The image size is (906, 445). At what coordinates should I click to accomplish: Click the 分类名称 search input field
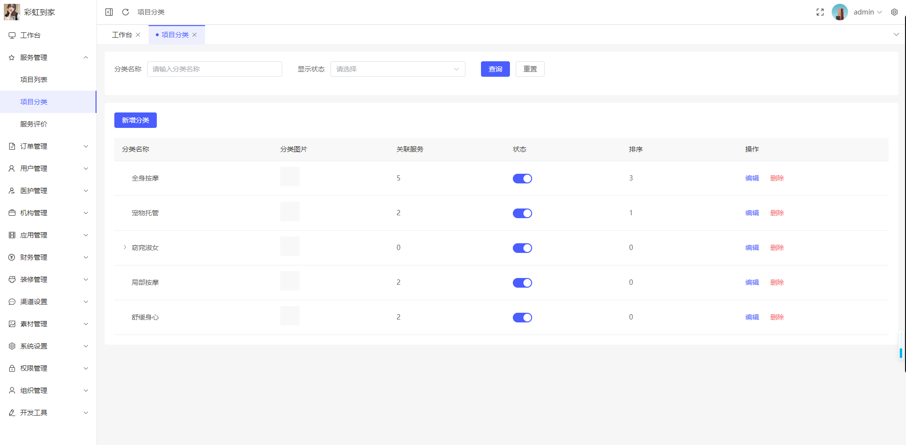pos(214,69)
